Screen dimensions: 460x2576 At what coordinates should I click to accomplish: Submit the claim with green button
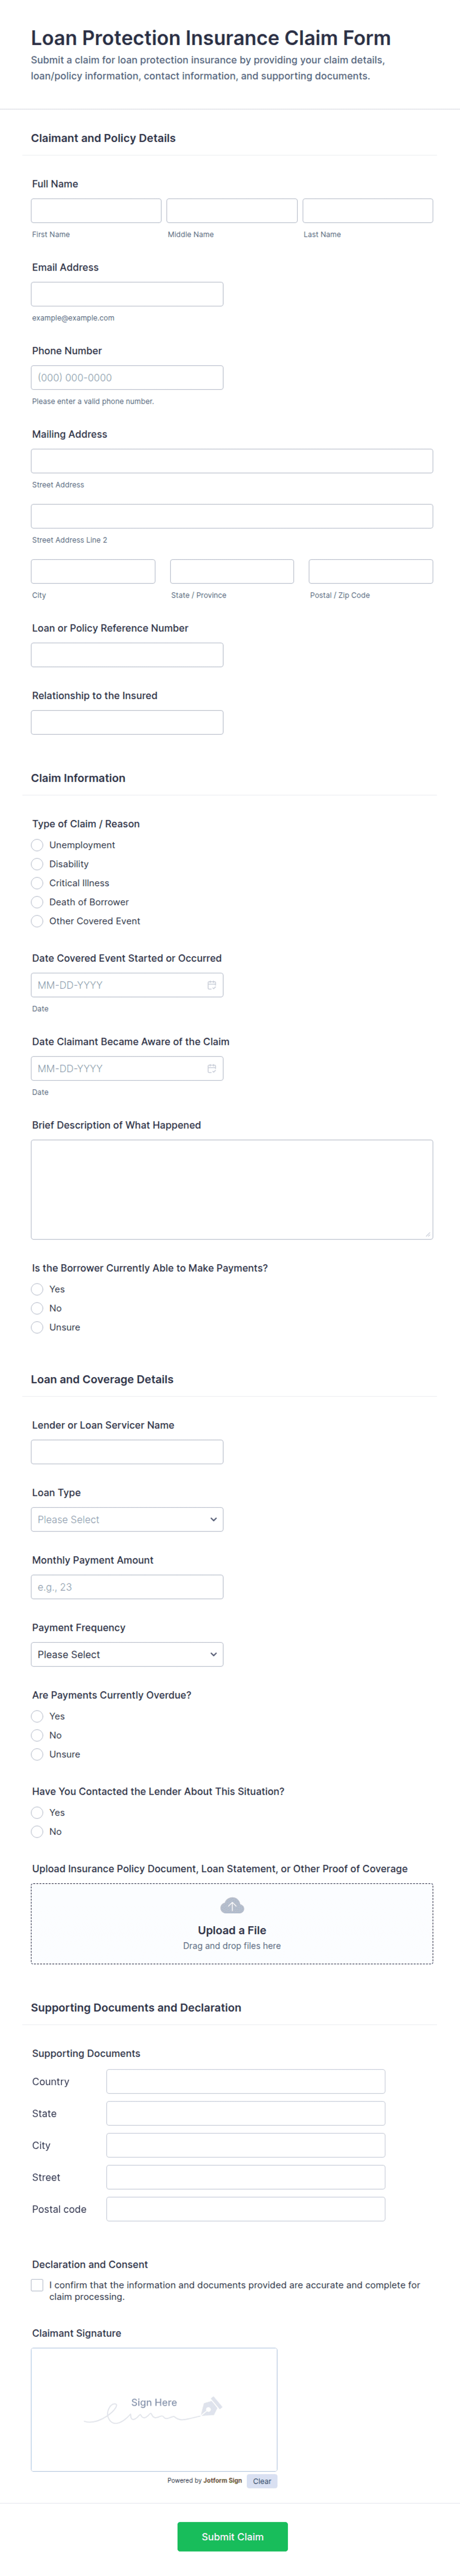tap(232, 2536)
